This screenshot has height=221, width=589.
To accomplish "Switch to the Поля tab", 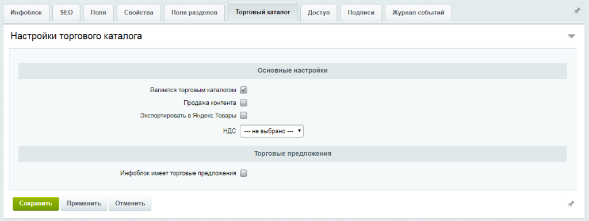I will (98, 13).
